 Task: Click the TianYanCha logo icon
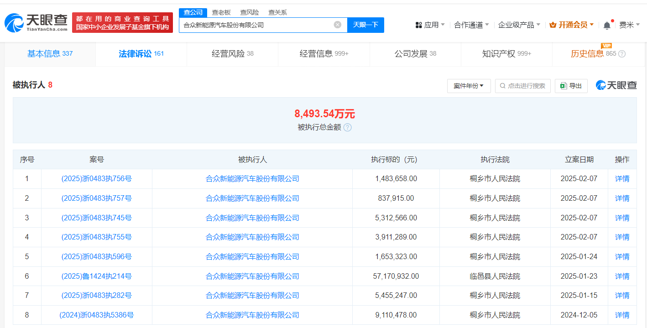(14, 22)
